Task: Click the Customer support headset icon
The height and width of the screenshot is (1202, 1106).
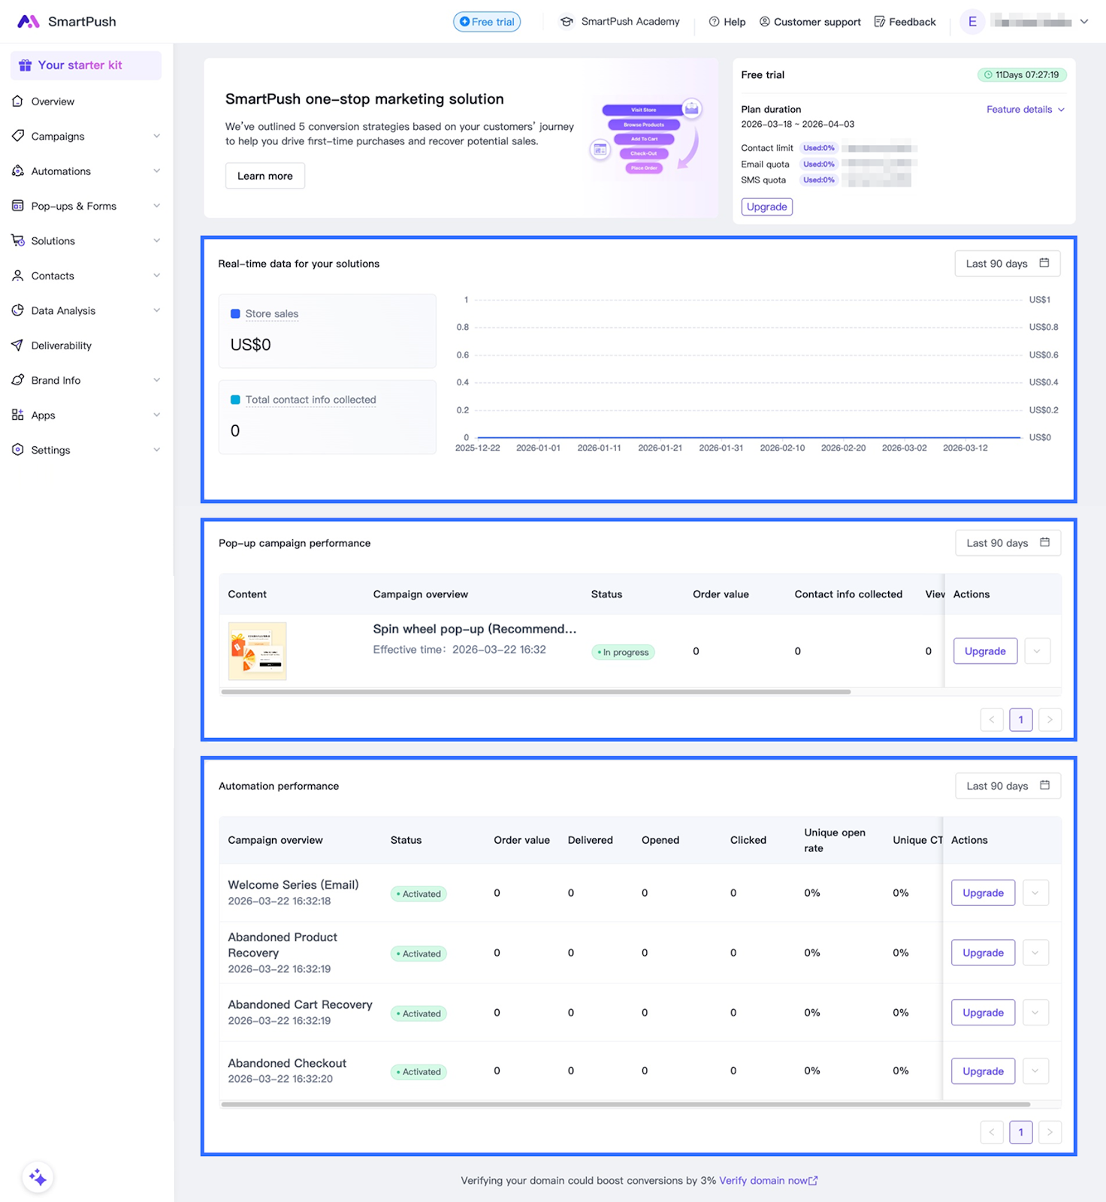Action: point(764,22)
